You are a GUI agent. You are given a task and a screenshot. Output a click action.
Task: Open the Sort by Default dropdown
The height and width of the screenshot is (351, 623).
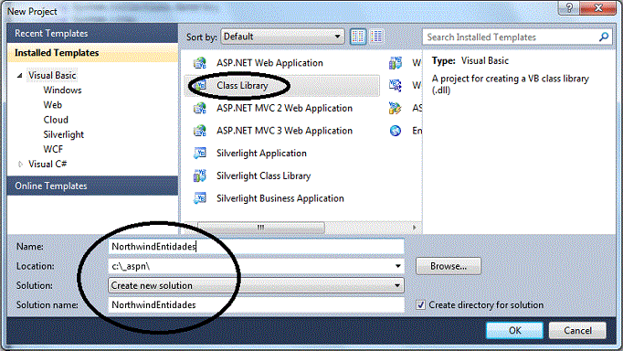[x=283, y=37]
